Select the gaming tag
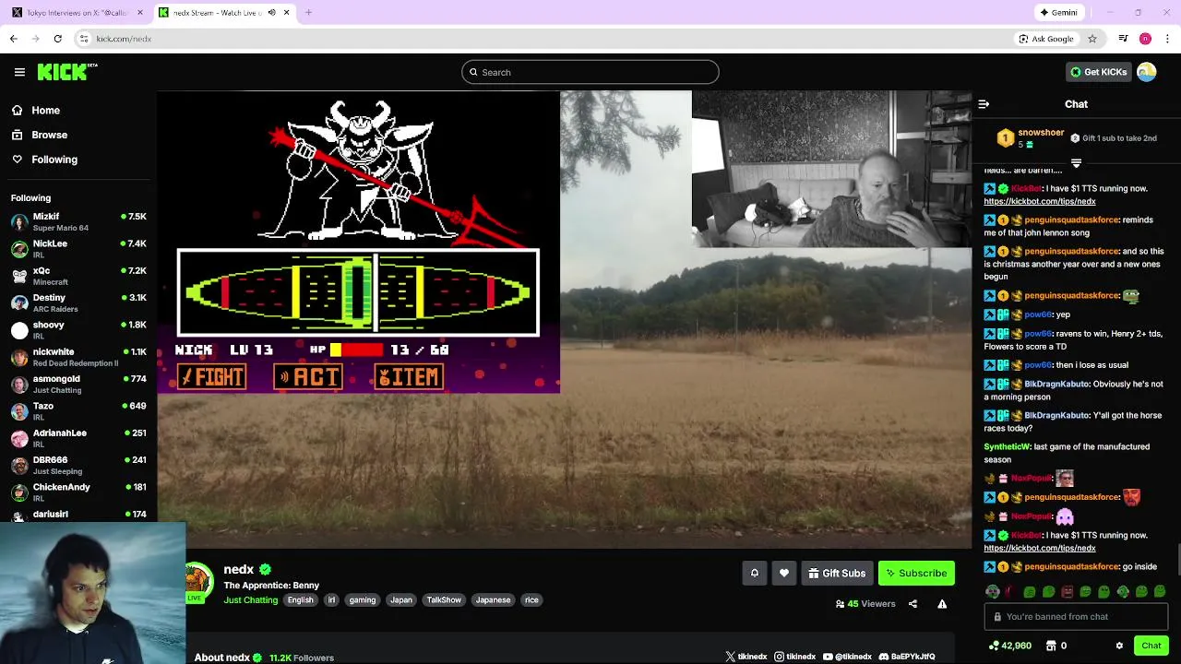This screenshot has width=1181, height=664. [363, 599]
